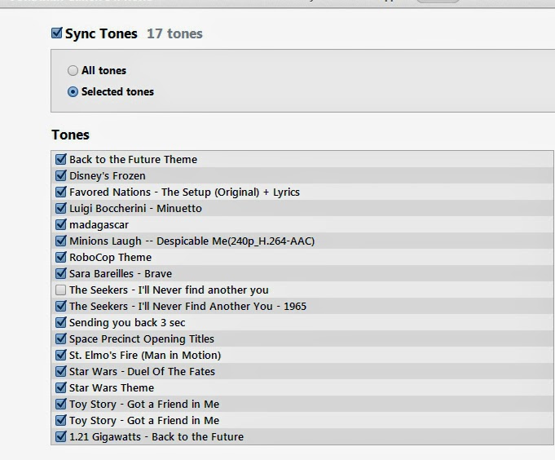Deselect Sara Bareilles - Brave checkbox
The width and height of the screenshot is (555, 460).
61,274
